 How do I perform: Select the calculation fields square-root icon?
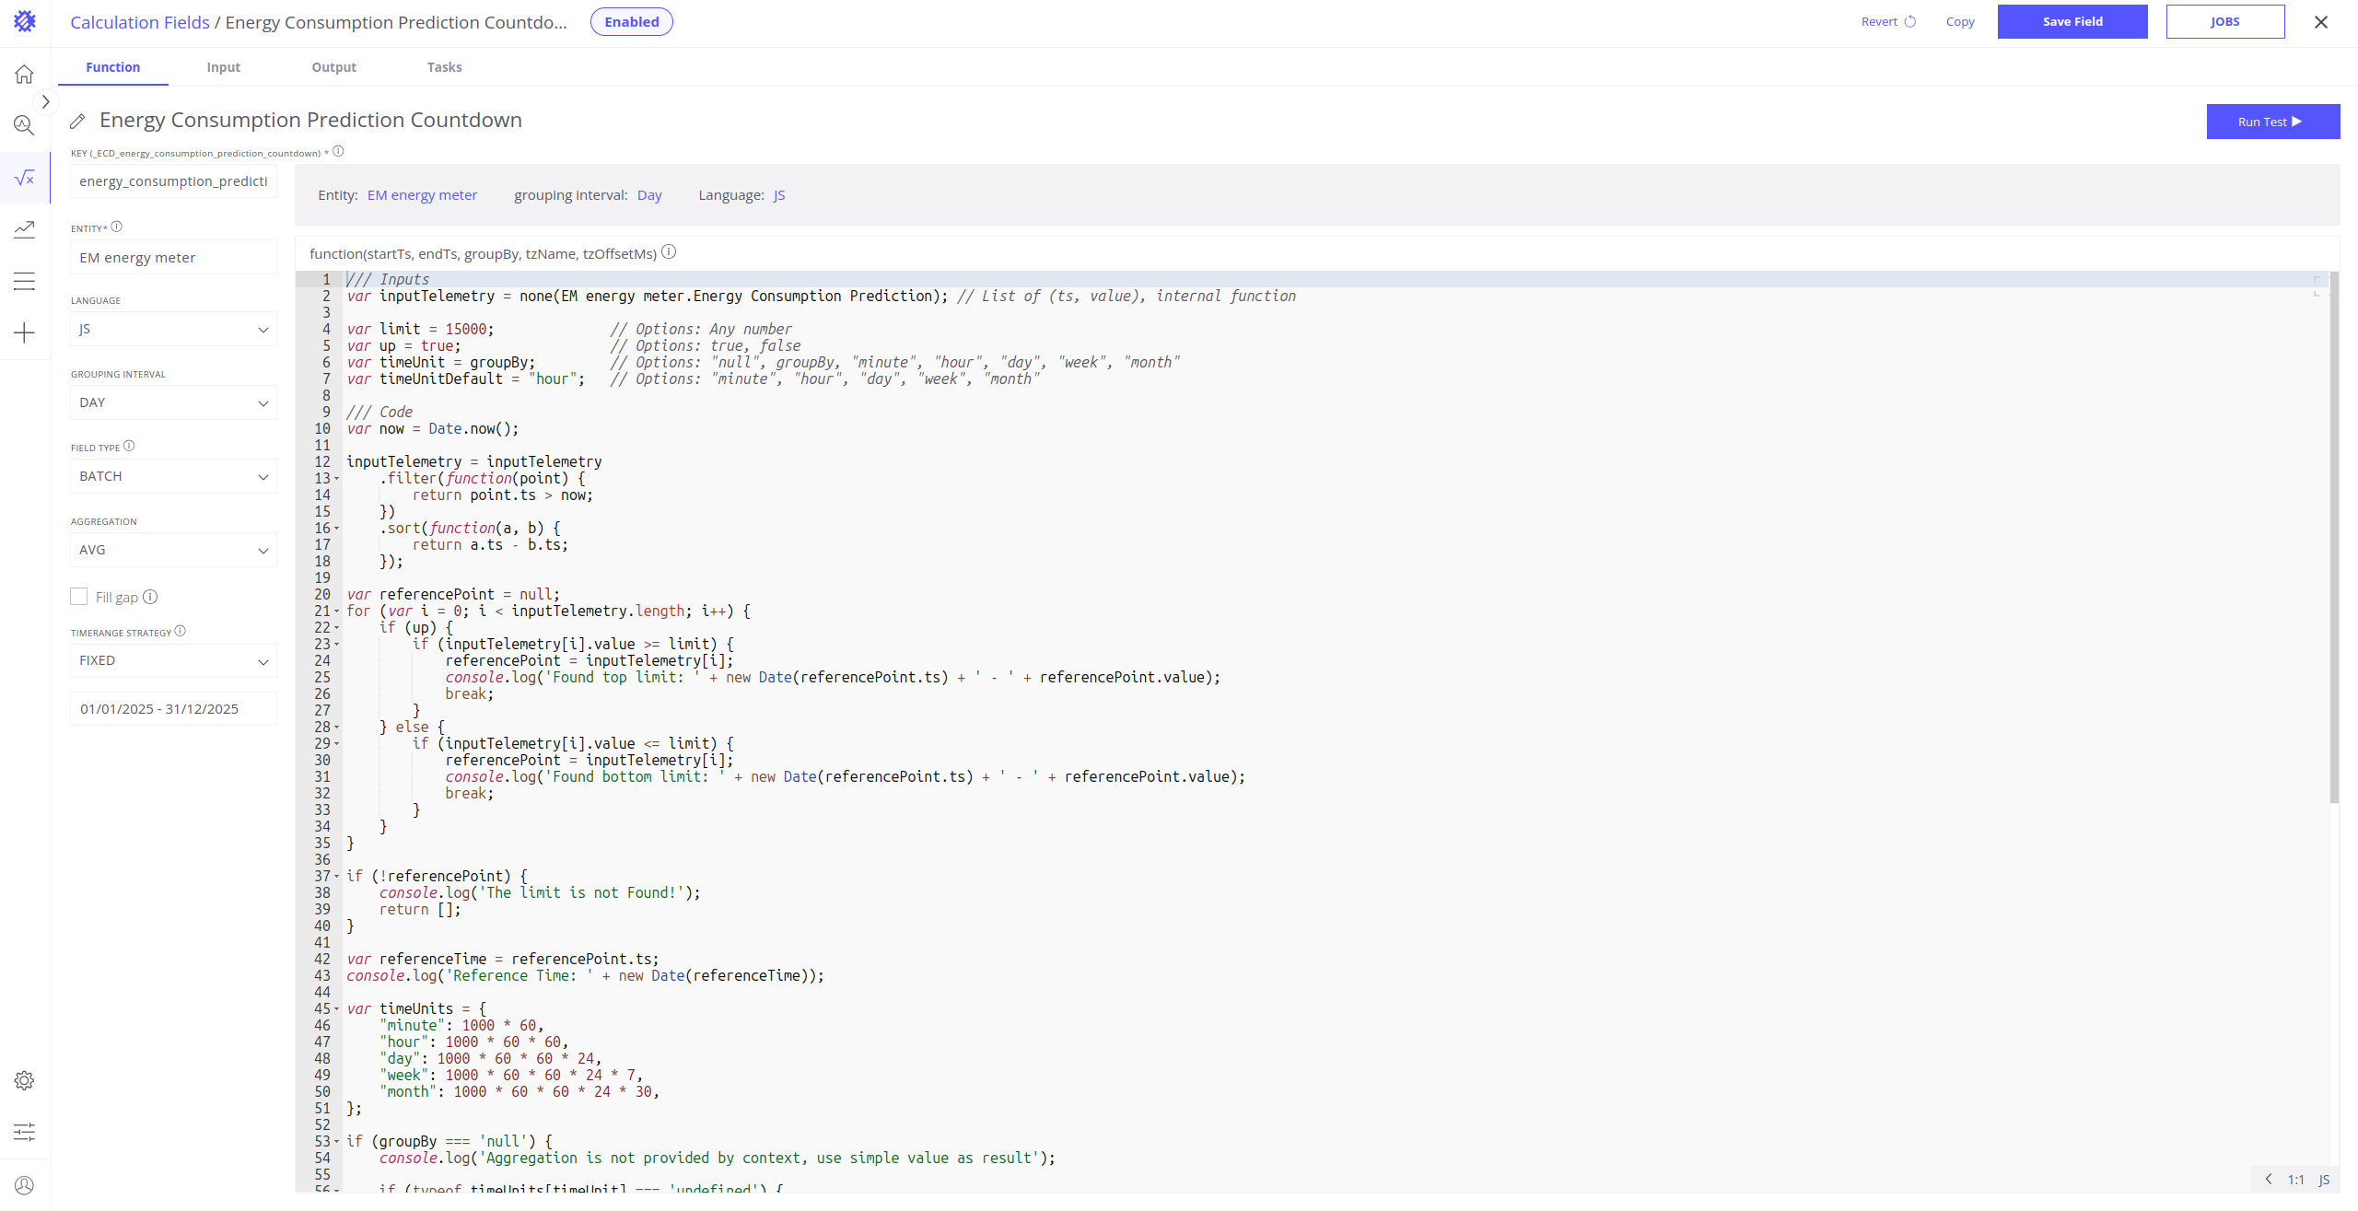pyautogui.click(x=24, y=177)
